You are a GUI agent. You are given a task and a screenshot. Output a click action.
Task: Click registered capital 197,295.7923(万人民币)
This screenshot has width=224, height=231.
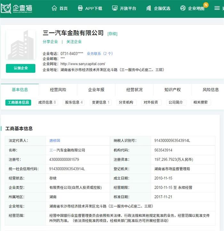tap(174, 160)
